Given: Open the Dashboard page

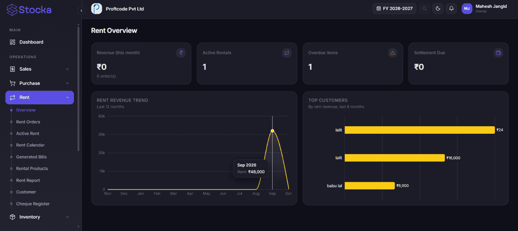Looking at the screenshot, I should point(39,42).
